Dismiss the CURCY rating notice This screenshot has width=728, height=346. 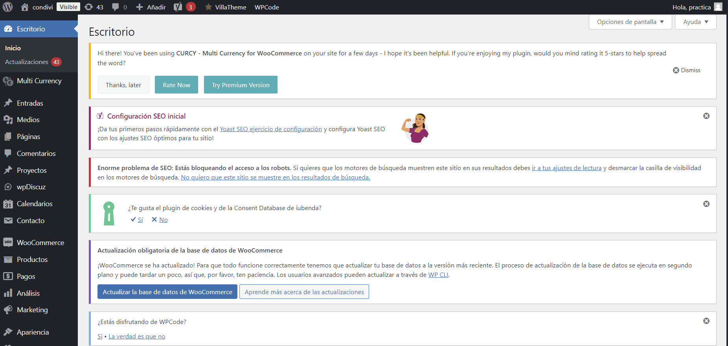click(687, 70)
